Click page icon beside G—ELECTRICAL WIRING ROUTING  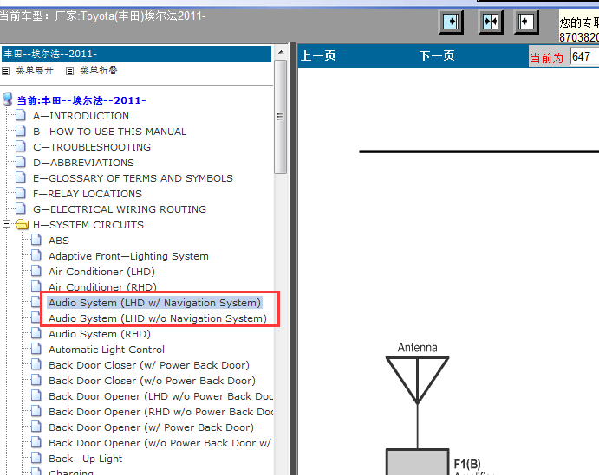21,209
